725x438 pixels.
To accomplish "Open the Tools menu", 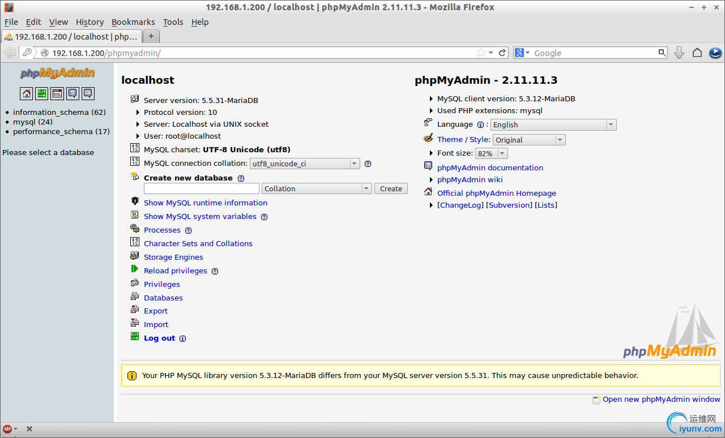I will point(173,22).
